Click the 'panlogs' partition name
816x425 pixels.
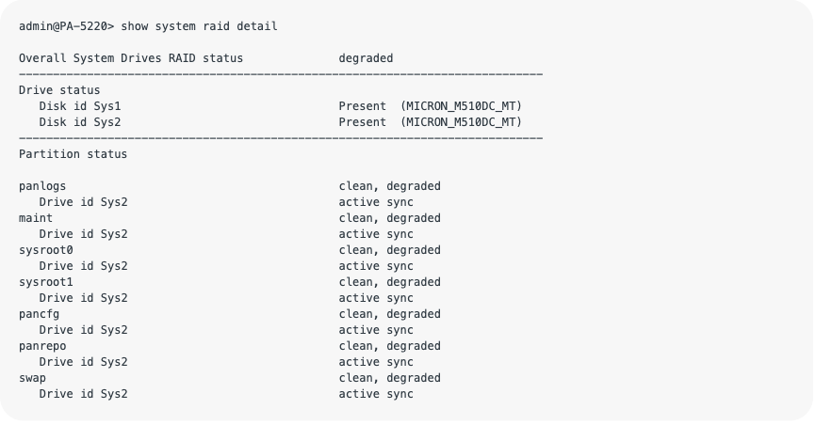(x=42, y=186)
